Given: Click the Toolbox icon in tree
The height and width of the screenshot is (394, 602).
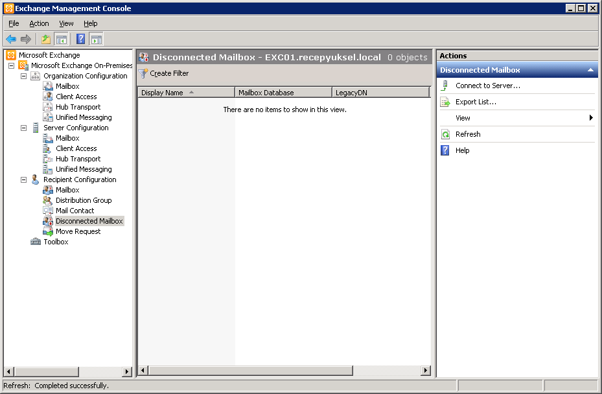Looking at the screenshot, I should [x=36, y=242].
